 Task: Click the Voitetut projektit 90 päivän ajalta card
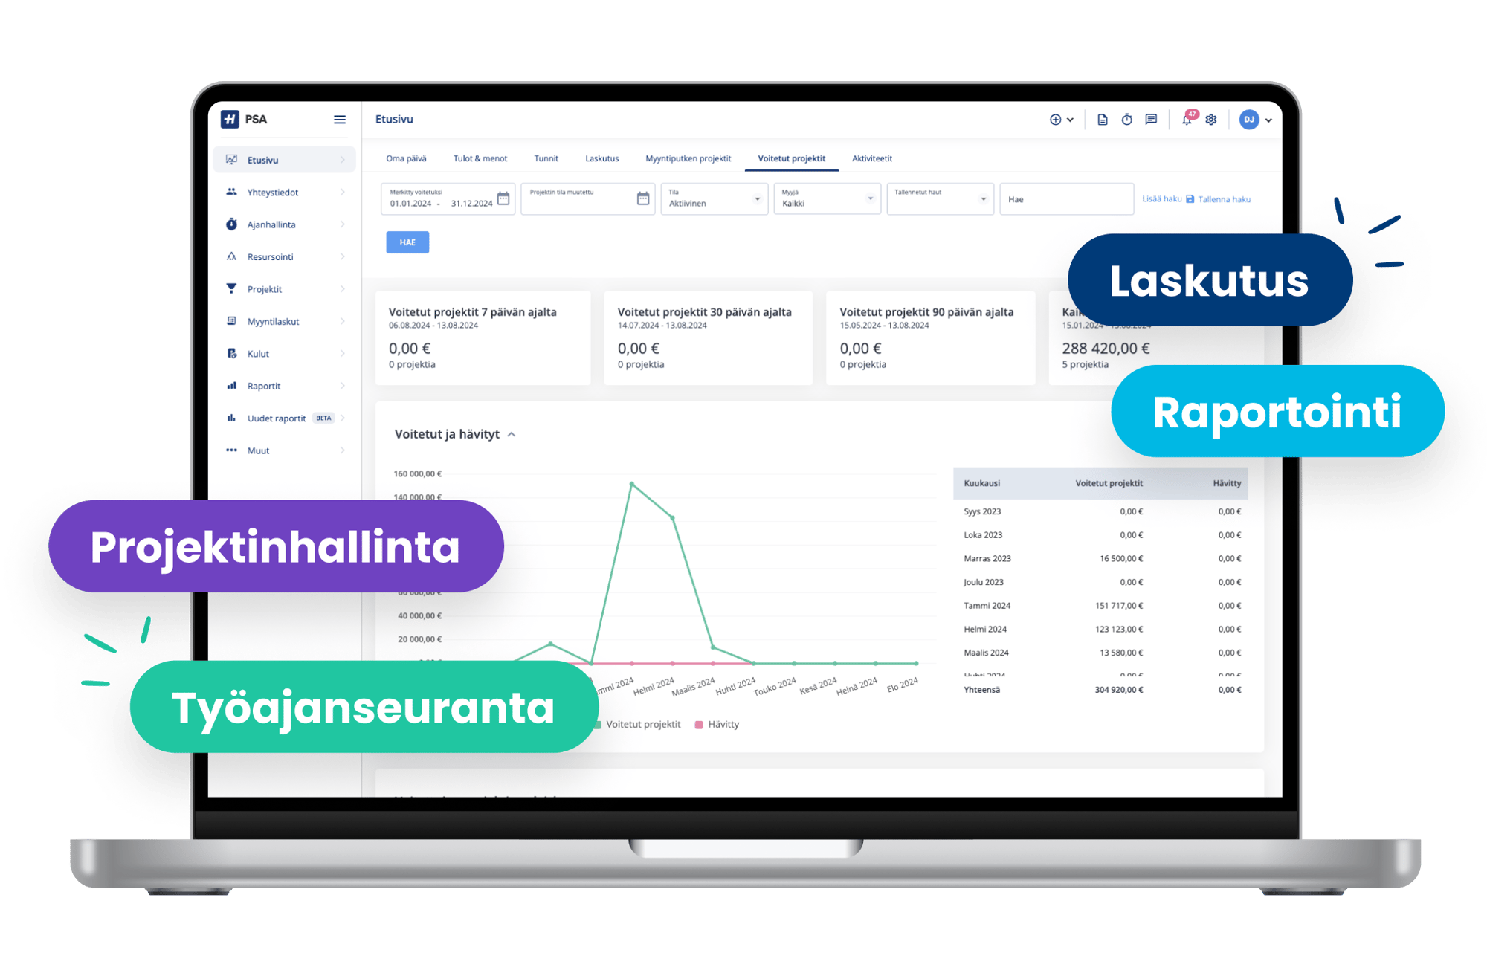click(930, 337)
